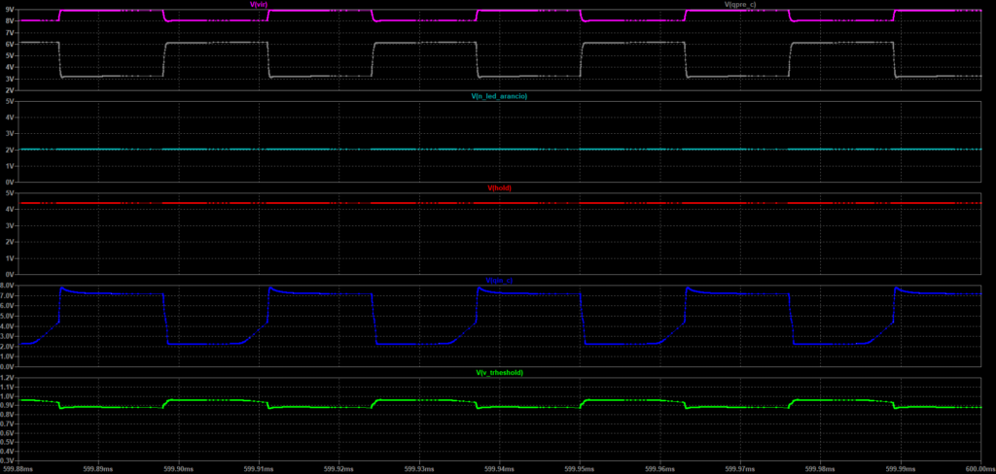
Task: Click the 599.93ms time axis label
Action: pos(419,468)
